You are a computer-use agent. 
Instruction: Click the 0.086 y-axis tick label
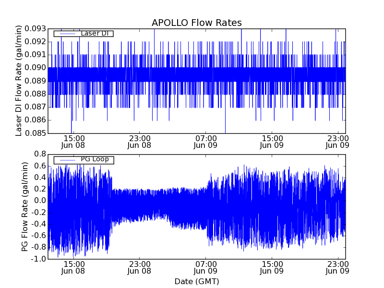tap(35, 120)
